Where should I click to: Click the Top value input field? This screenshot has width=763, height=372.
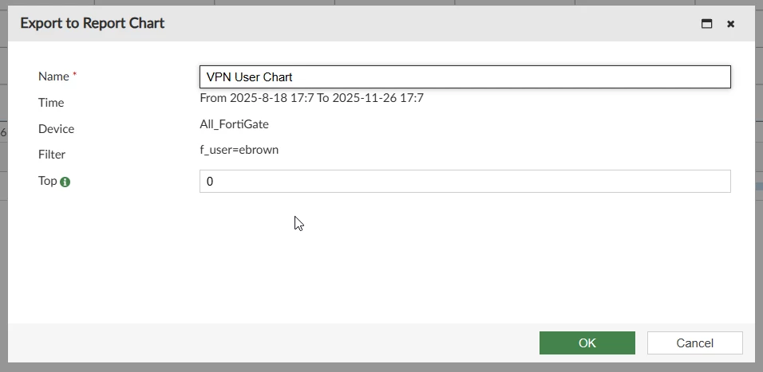(465, 181)
